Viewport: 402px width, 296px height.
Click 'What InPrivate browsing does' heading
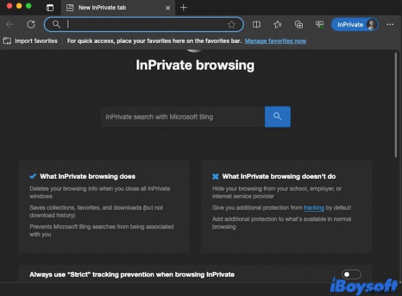(x=87, y=176)
